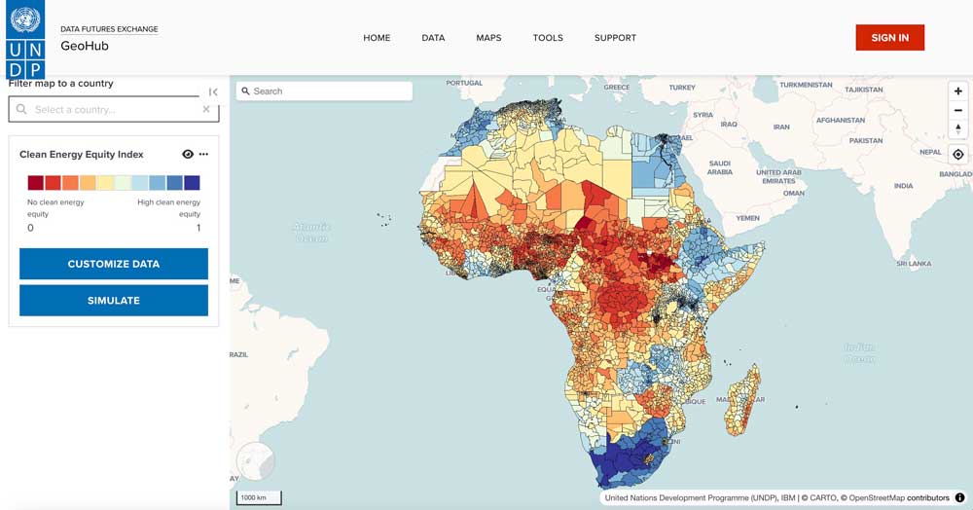The height and width of the screenshot is (510, 973).
Task: Go to the TOOLS menu
Action: click(x=548, y=38)
